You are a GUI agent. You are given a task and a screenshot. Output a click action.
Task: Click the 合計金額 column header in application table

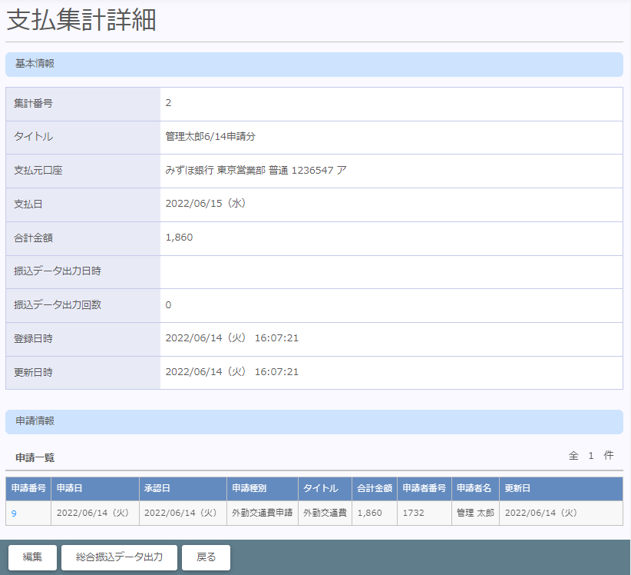pyautogui.click(x=375, y=489)
